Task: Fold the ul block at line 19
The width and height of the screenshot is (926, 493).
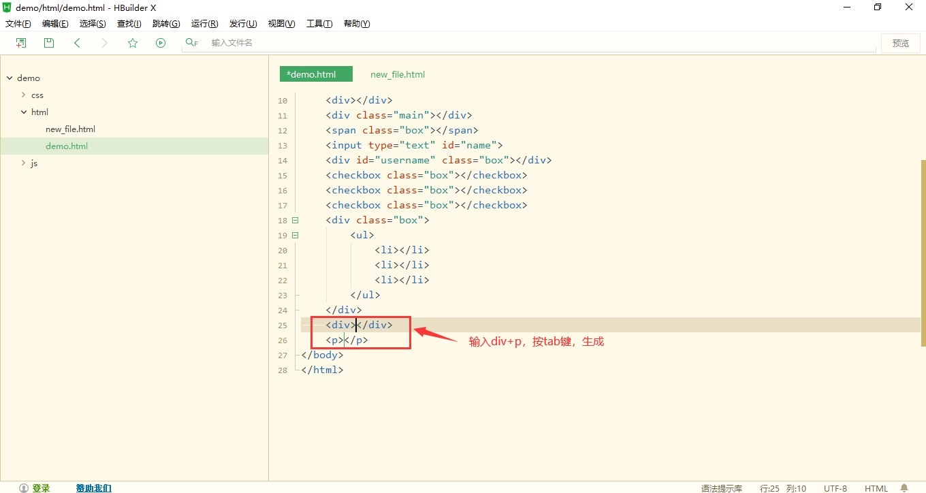Action: [295, 235]
